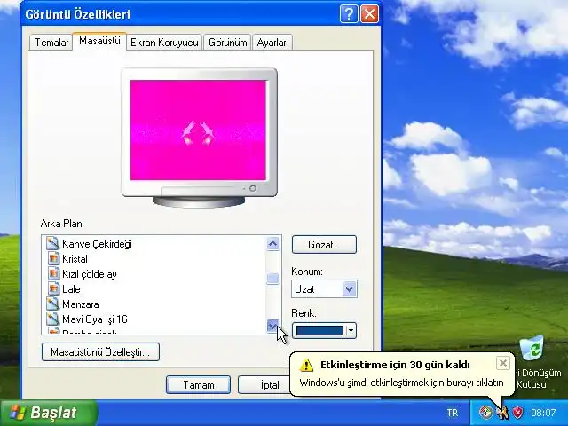Choose Kızıl çölde ay wallpaper
The height and width of the screenshot is (426, 568).
(90, 274)
